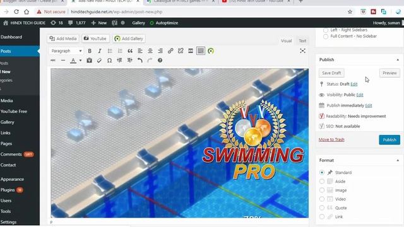The image size is (404, 227).
Task: Insert a bulleted list
Action: click(110, 51)
